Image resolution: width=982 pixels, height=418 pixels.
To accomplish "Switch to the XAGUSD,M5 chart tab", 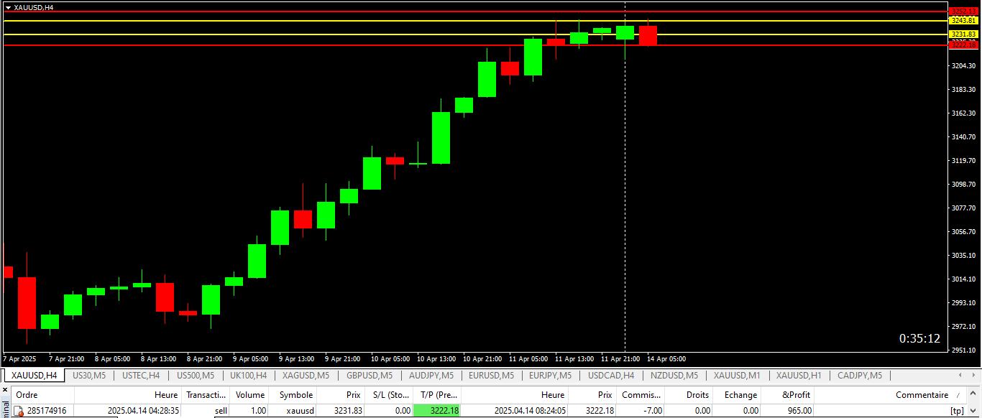I will [x=306, y=375].
